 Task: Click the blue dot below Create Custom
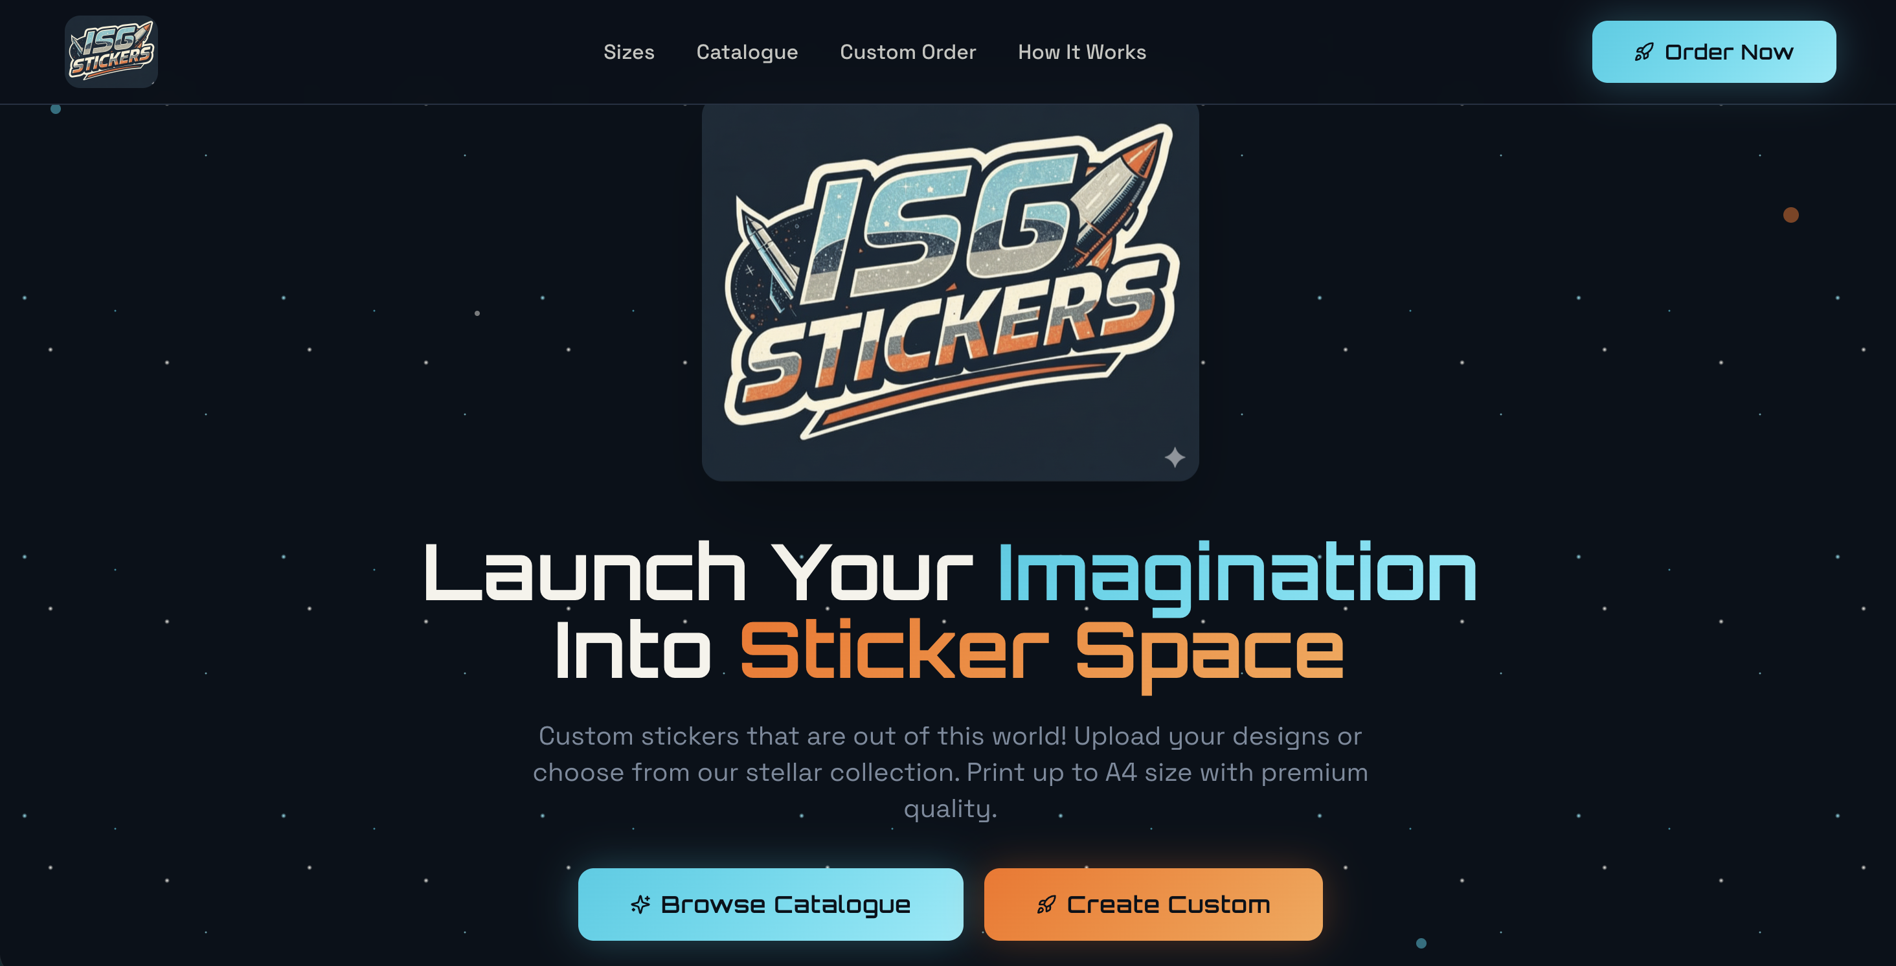pyautogui.click(x=1421, y=943)
